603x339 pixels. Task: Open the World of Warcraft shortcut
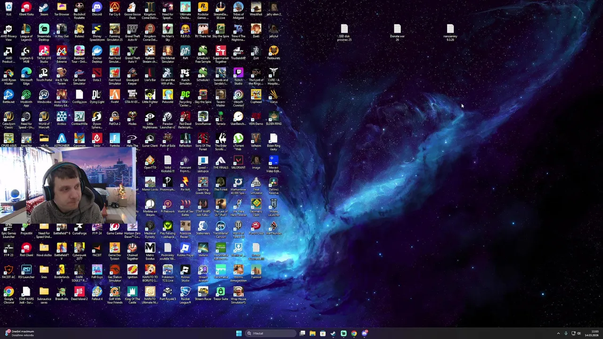[44, 120]
